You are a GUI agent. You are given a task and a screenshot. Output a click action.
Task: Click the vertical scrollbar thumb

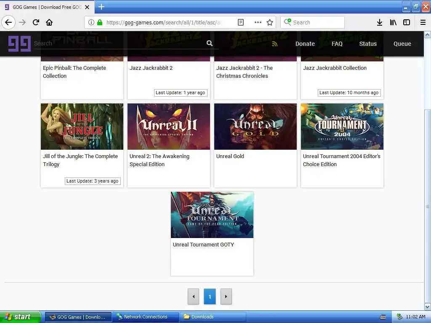[x=428, y=206]
